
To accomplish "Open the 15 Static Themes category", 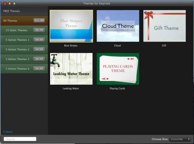I will click(x=24, y=30).
